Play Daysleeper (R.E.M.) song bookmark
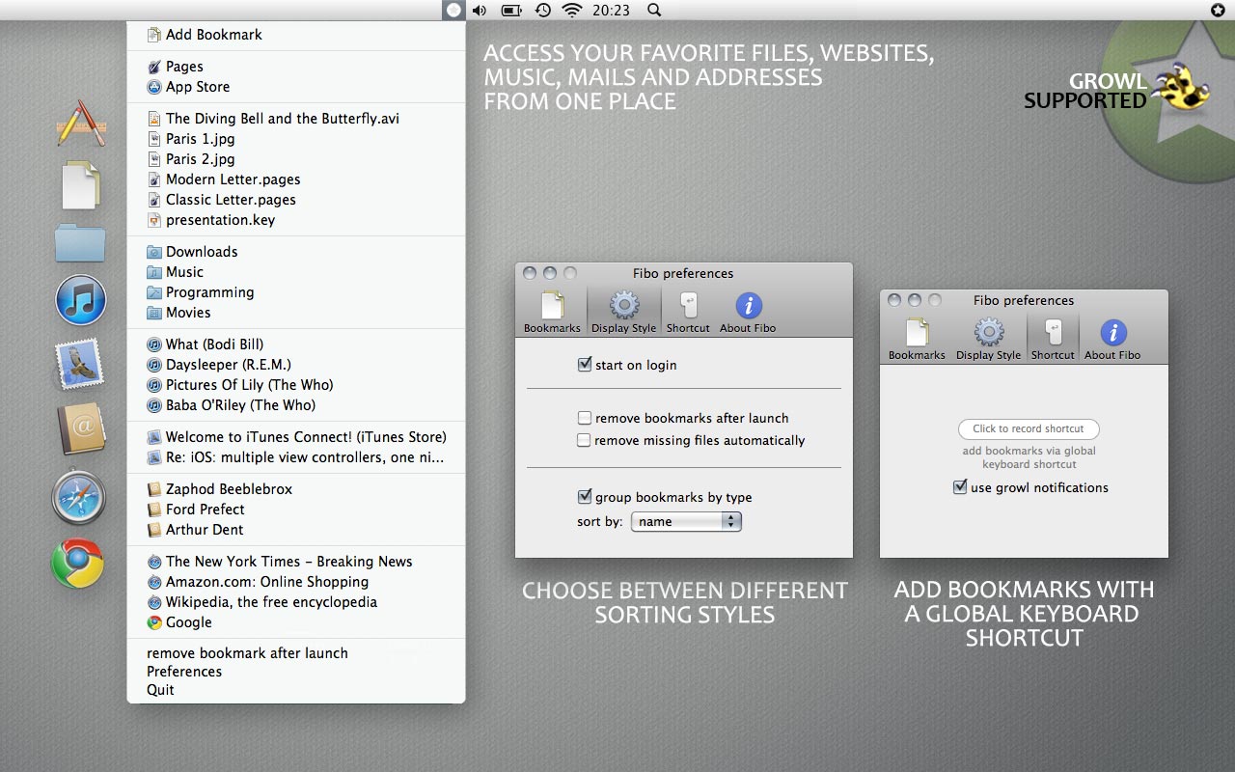1235x772 pixels. 296,365
